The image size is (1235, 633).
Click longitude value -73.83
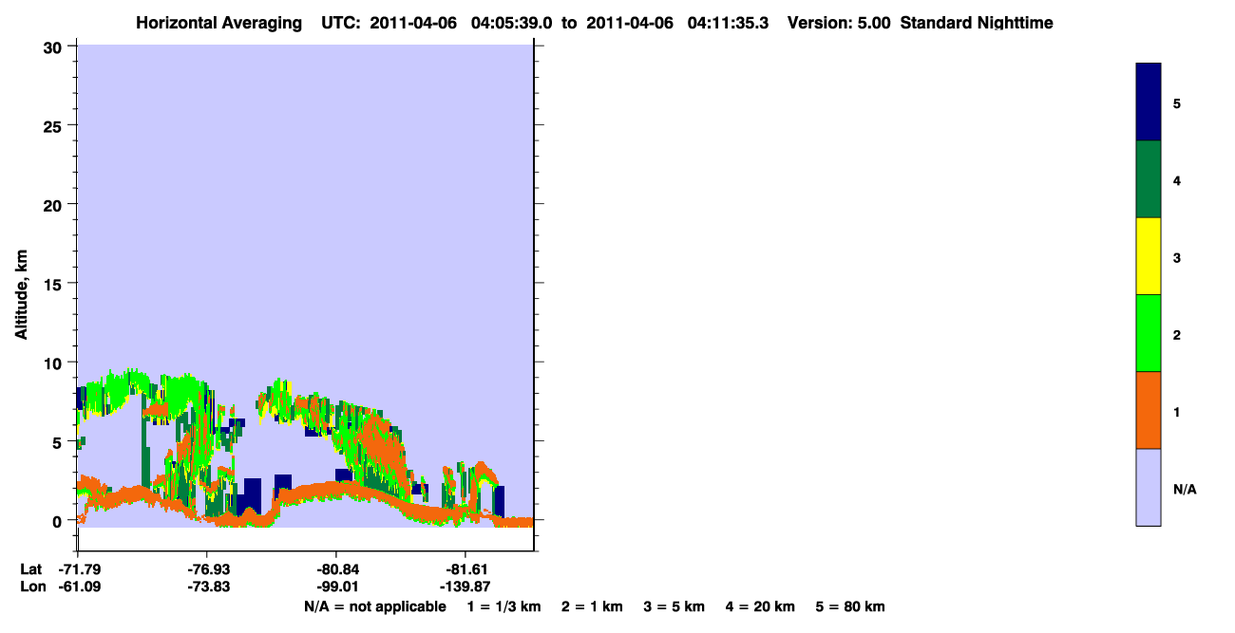click(207, 586)
